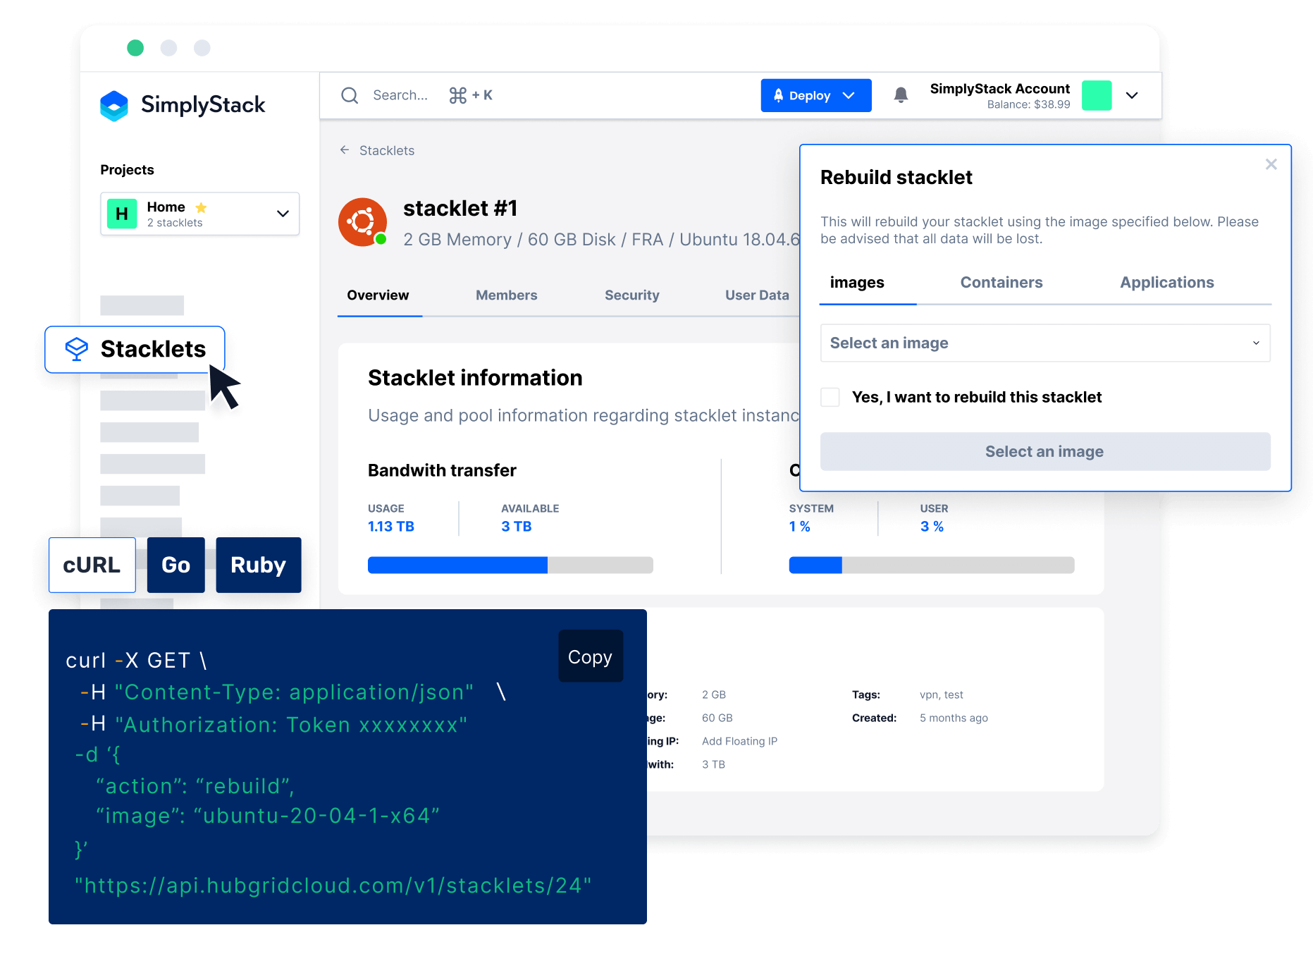Focus the Search field
This screenshot has height=973, width=1313.
pos(400,95)
